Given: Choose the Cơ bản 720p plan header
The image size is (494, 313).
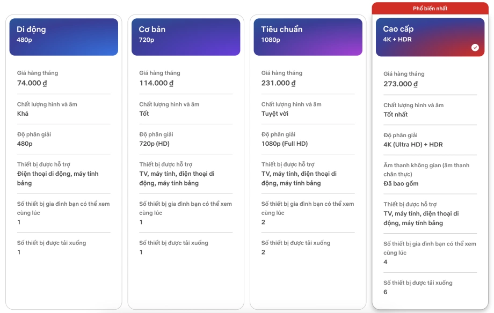Looking at the screenshot, I should tap(186, 36).
